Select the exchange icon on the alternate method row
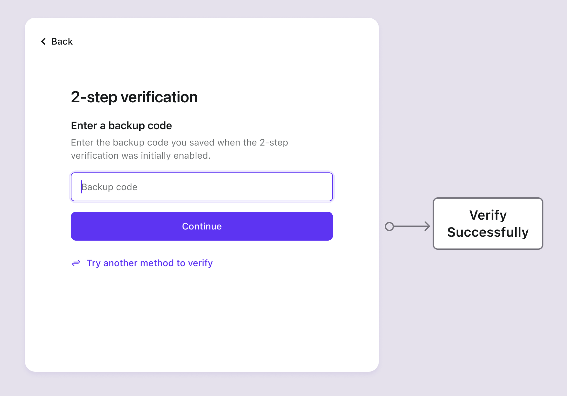This screenshot has height=396, width=567. 76,263
